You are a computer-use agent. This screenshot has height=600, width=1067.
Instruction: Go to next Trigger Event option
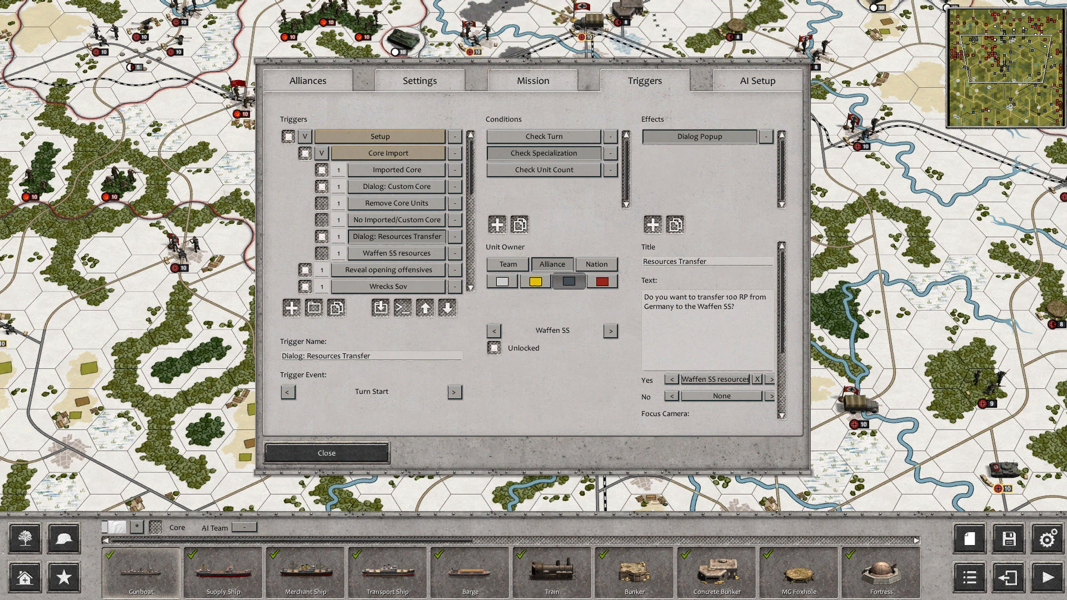click(455, 392)
